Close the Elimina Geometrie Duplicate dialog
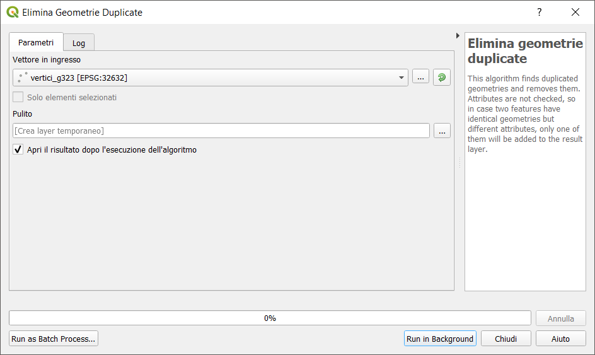This screenshot has width=595, height=355. tap(575, 12)
